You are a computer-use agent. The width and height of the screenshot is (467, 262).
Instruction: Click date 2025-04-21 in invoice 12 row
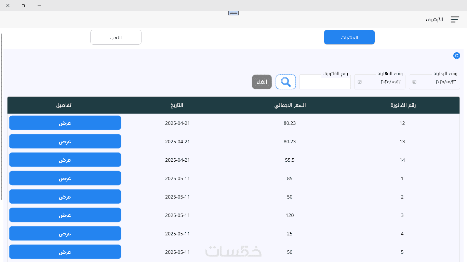click(177, 123)
